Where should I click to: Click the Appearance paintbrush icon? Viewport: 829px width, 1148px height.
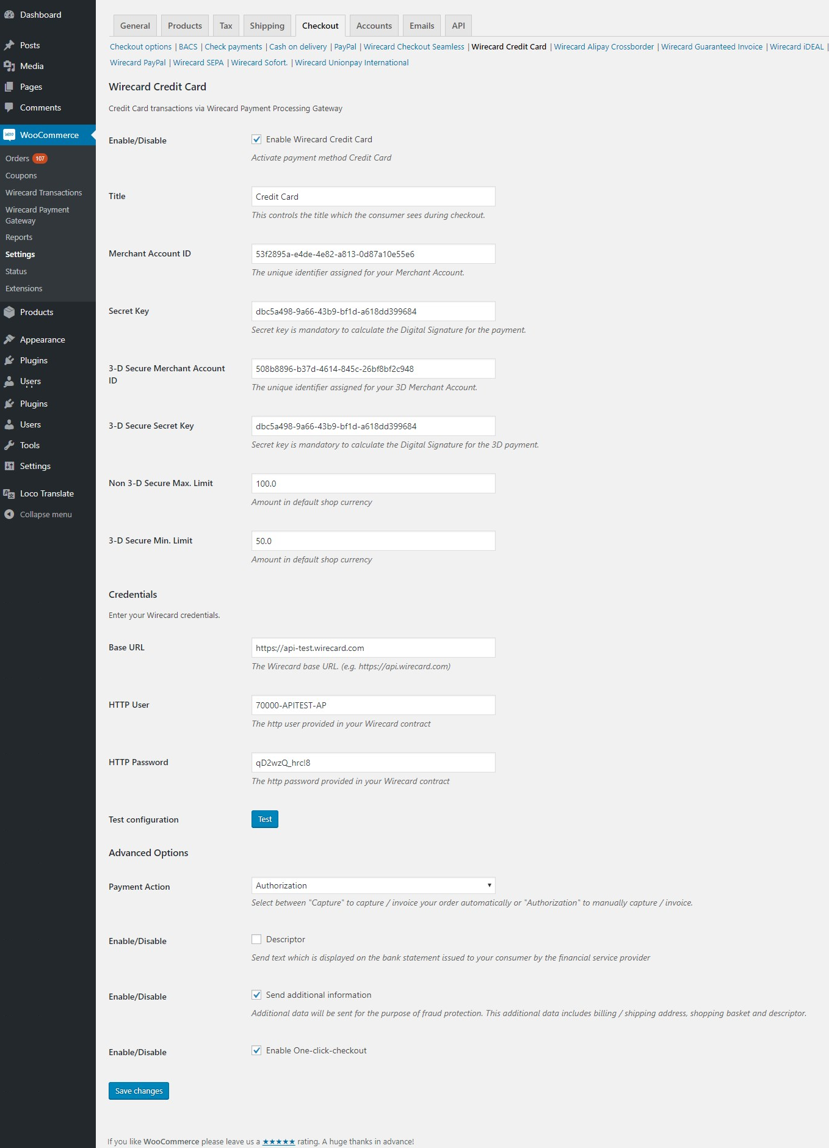[x=9, y=340]
